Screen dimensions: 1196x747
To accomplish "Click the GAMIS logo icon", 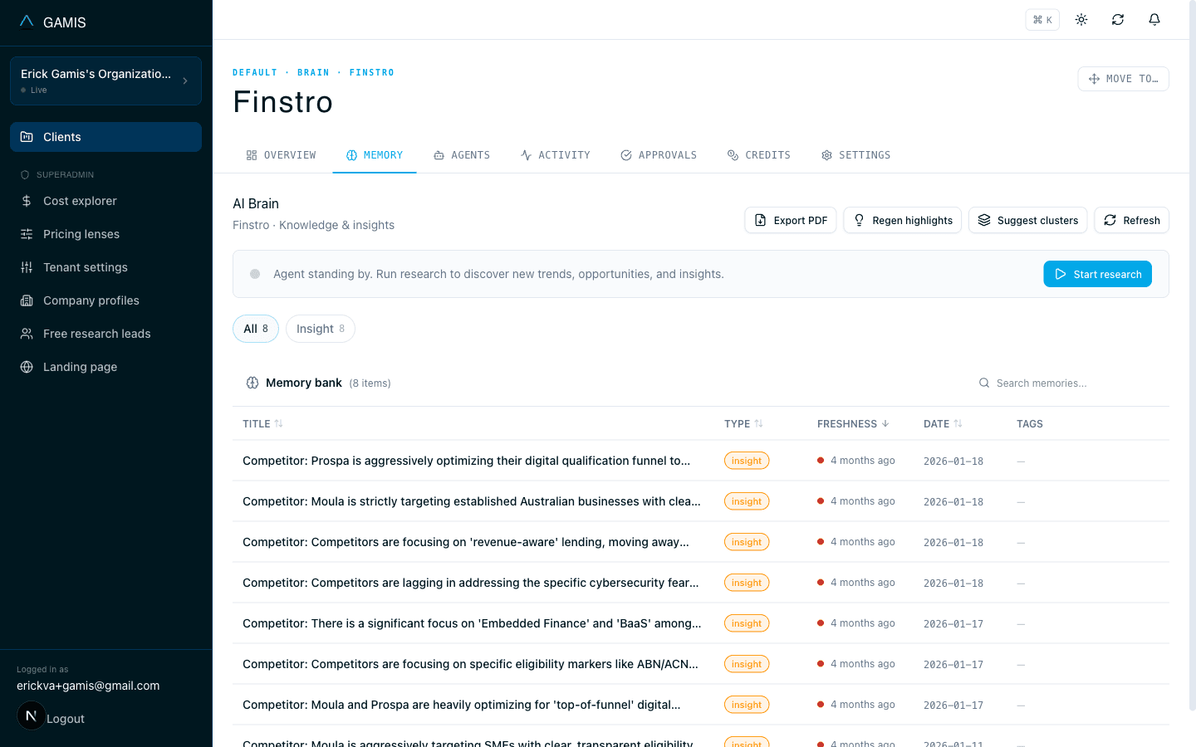I will (x=27, y=22).
